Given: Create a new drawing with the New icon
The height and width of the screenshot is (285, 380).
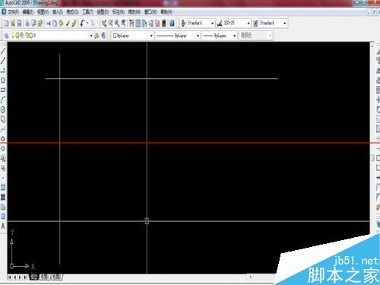Looking at the screenshot, I should [x=6, y=24].
